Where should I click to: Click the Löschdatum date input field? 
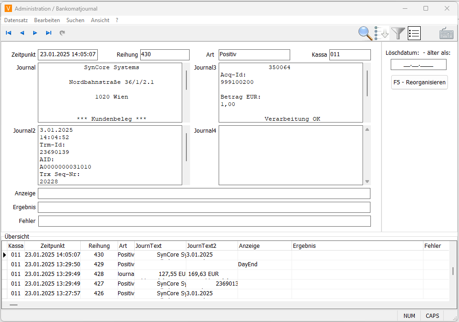click(418, 65)
